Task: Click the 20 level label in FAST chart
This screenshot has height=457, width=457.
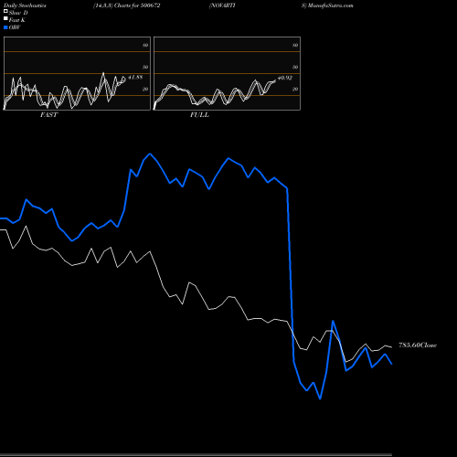Action: tap(145, 89)
